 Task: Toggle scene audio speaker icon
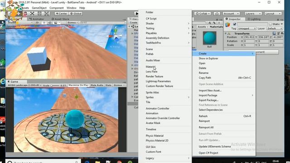pyautogui.click(x=49, y=23)
